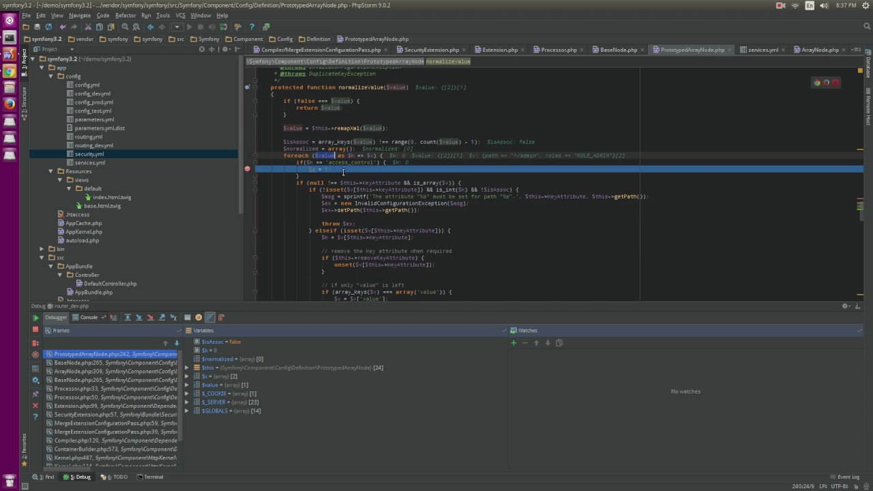Open Project view type dropdown
Viewport: 873px width, 491px height.
(71, 49)
